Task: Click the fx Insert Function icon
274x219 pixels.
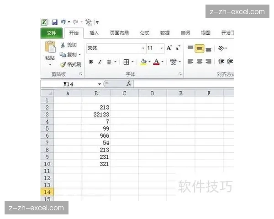Action: pos(129,84)
